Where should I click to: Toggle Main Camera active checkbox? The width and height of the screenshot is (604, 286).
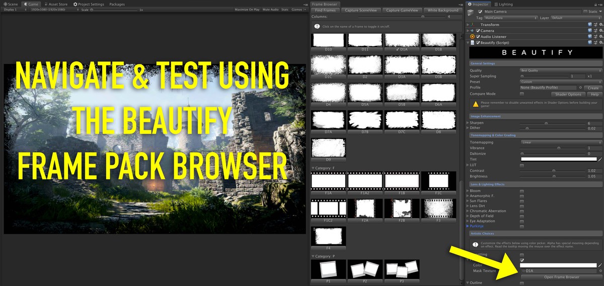coord(480,12)
